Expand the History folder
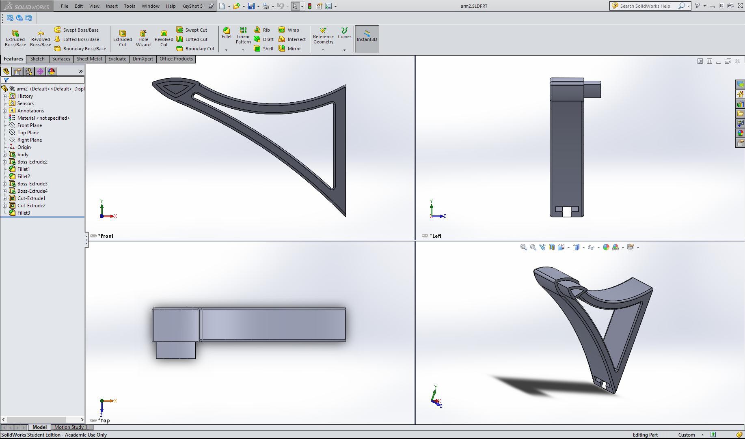 coord(5,96)
